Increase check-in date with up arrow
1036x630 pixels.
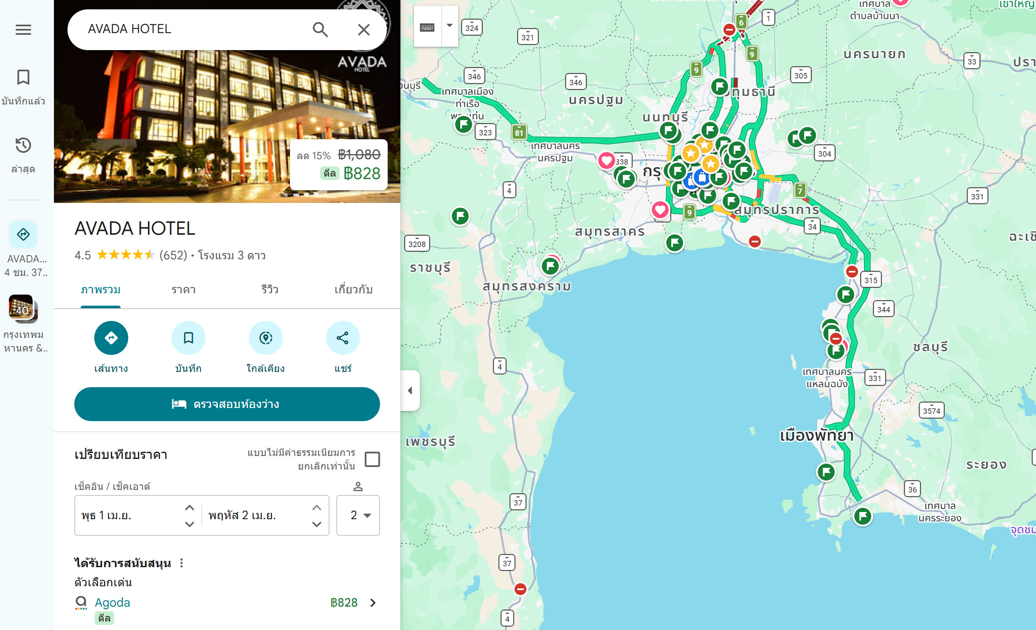[190, 508]
